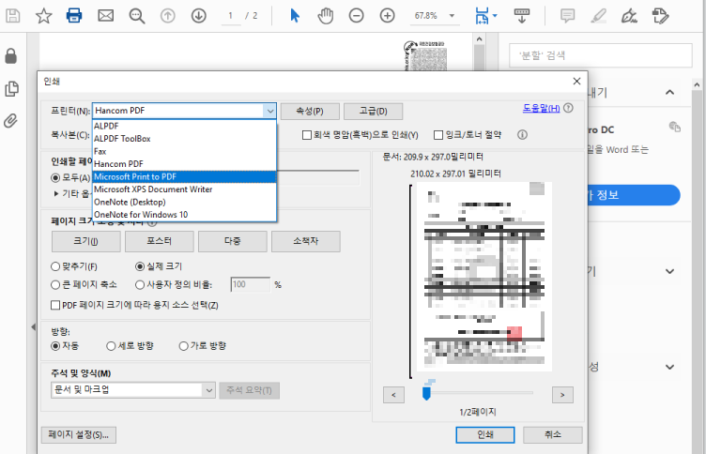The width and height of the screenshot is (706, 454).
Task: Open the find text magnifier icon
Action: click(x=137, y=16)
